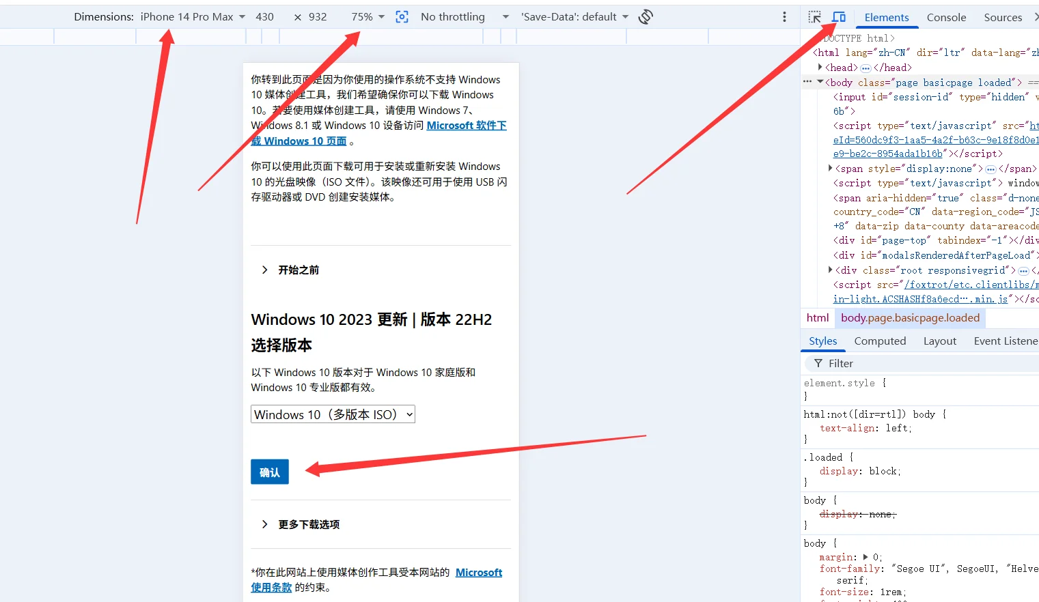
Task: Expand the span style display:none node
Action: [830, 168]
